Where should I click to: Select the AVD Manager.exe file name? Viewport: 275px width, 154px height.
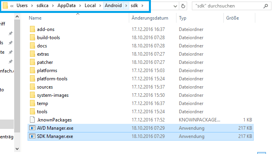click(x=55, y=128)
